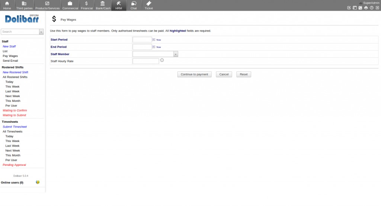Click the calendar with arrow icon
The width and height of the screenshot is (381, 206).
[355, 8]
